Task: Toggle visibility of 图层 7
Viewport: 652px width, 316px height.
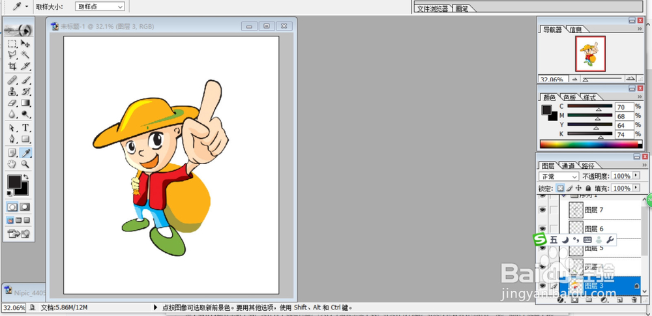Action: click(542, 210)
